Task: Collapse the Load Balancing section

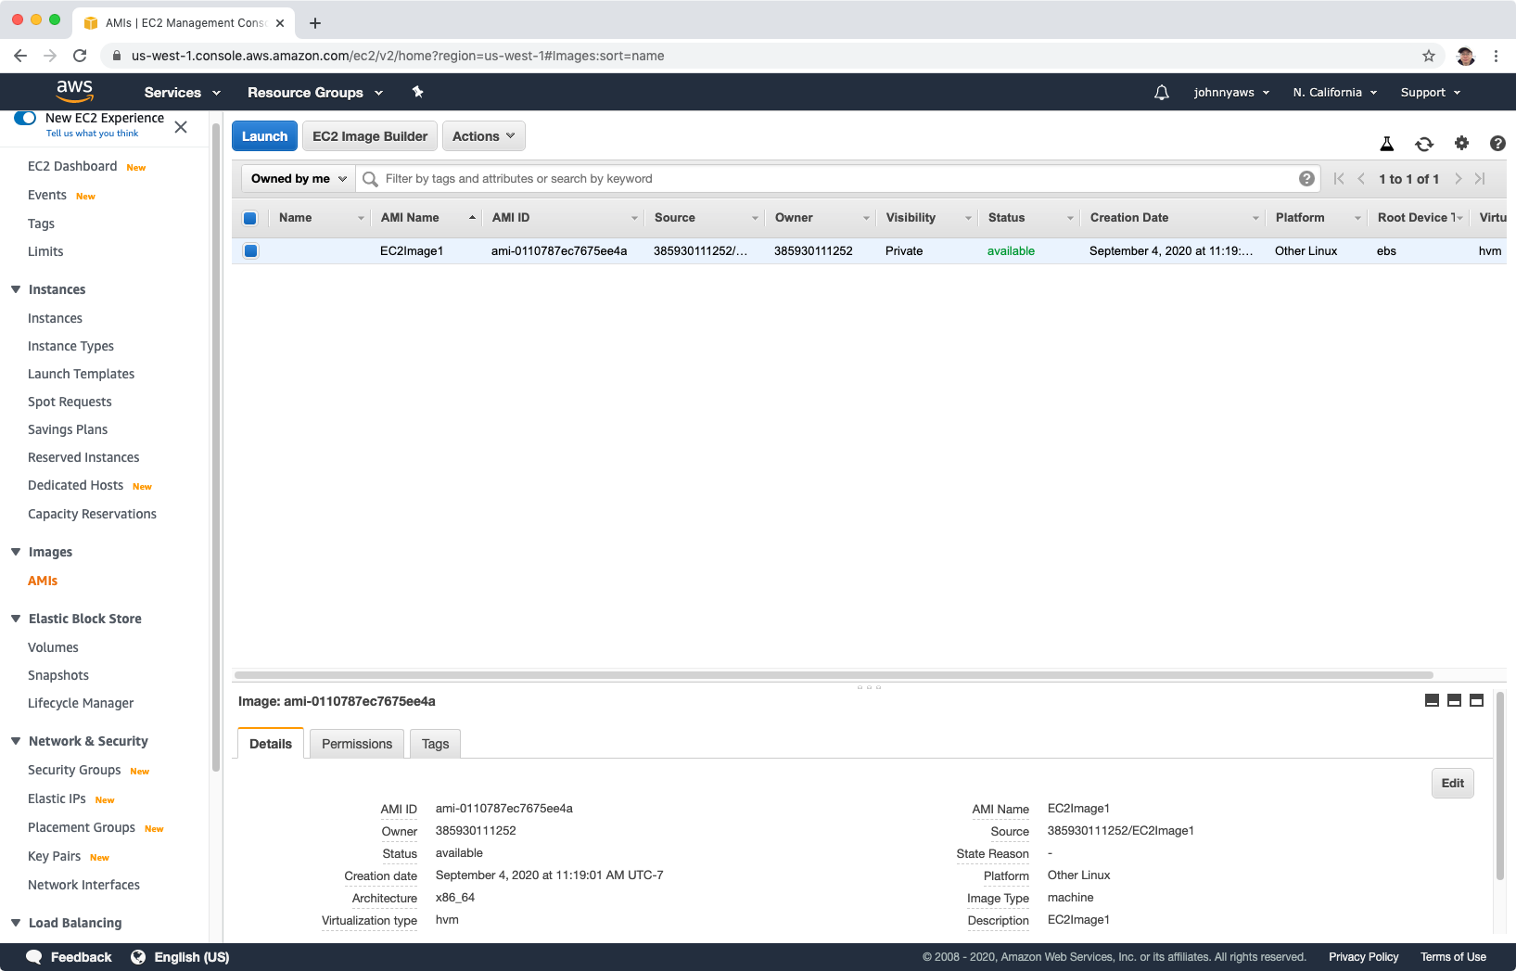Action: tap(16, 923)
